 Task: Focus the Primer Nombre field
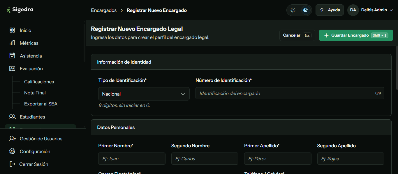point(132,159)
